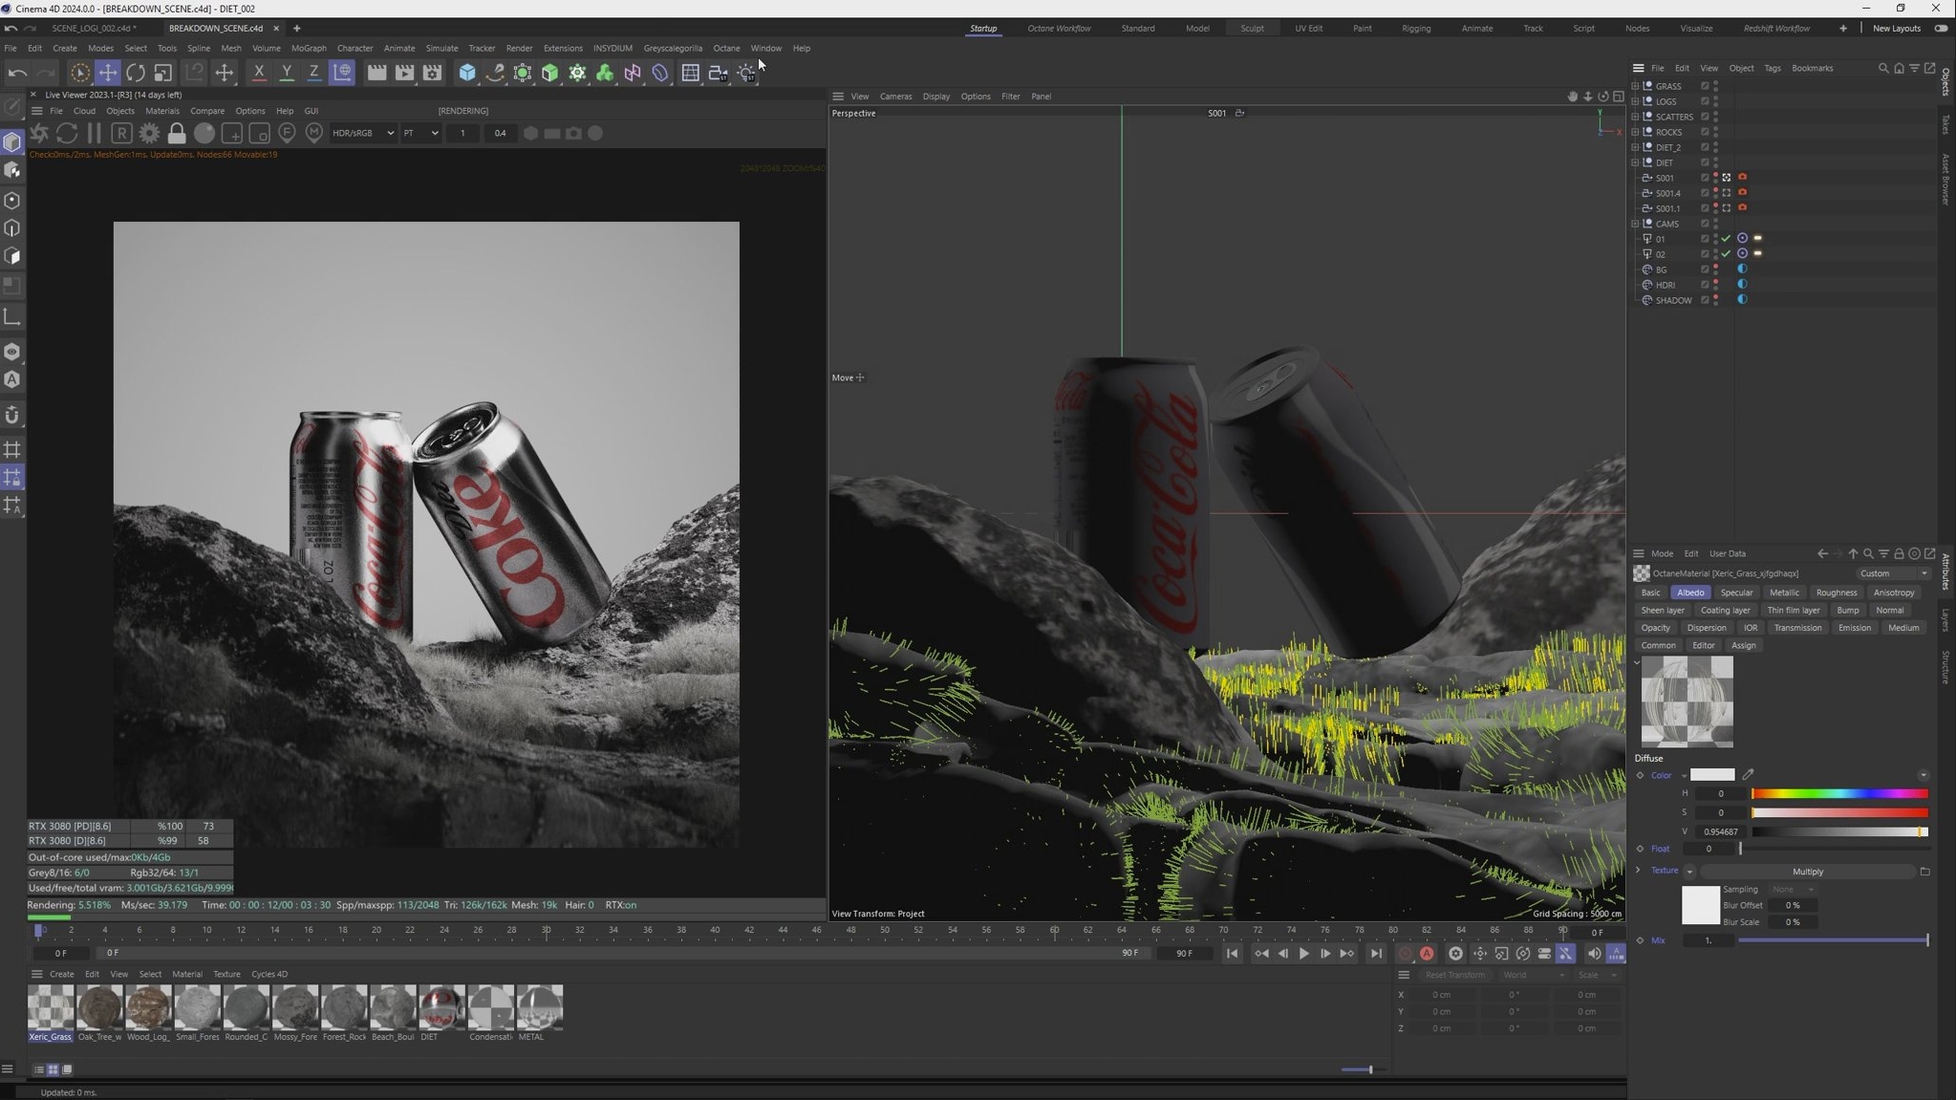Select the Scale tool
This screenshot has height=1100, width=1956.
click(x=162, y=73)
